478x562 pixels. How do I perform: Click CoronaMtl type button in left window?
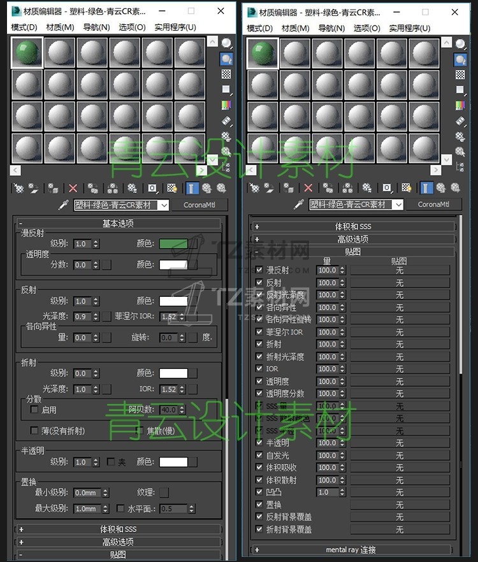[x=199, y=205]
